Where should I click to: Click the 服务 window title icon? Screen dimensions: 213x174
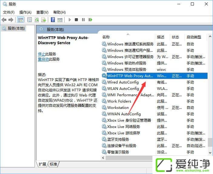[5, 4]
